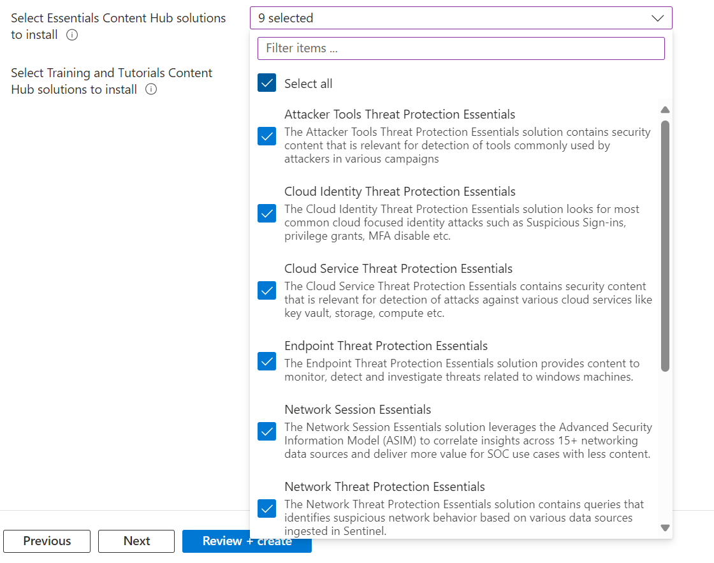Click the Filter items search field
The width and height of the screenshot is (714, 563).
point(461,48)
